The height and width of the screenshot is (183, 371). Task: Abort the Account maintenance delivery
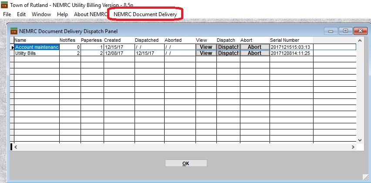tap(255, 47)
